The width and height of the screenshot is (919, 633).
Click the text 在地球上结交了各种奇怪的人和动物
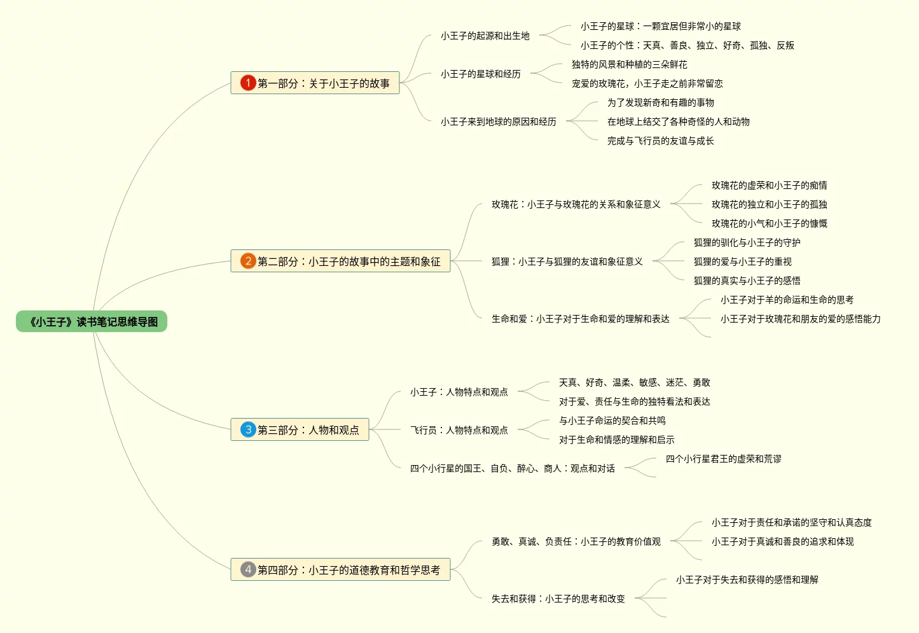click(679, 122)
